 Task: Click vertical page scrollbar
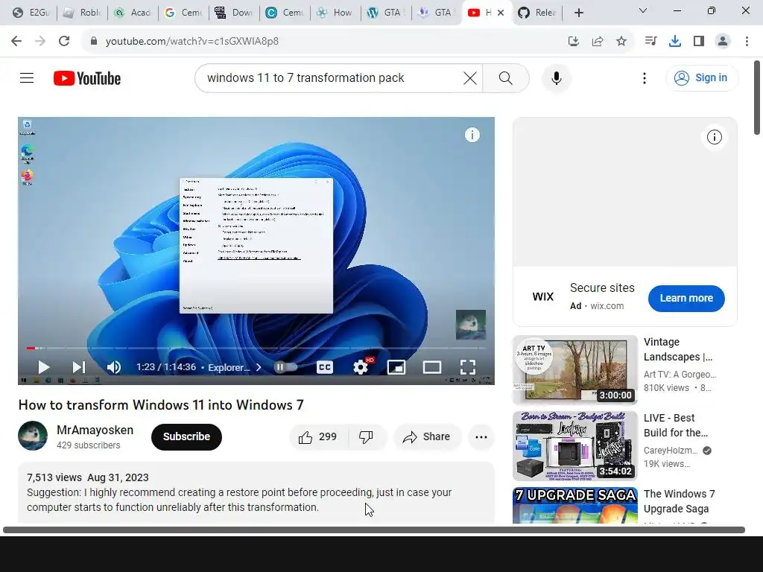[757, 98]
